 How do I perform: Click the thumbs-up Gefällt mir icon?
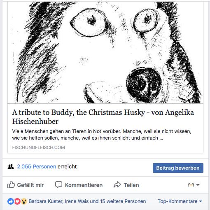[11, 184]
